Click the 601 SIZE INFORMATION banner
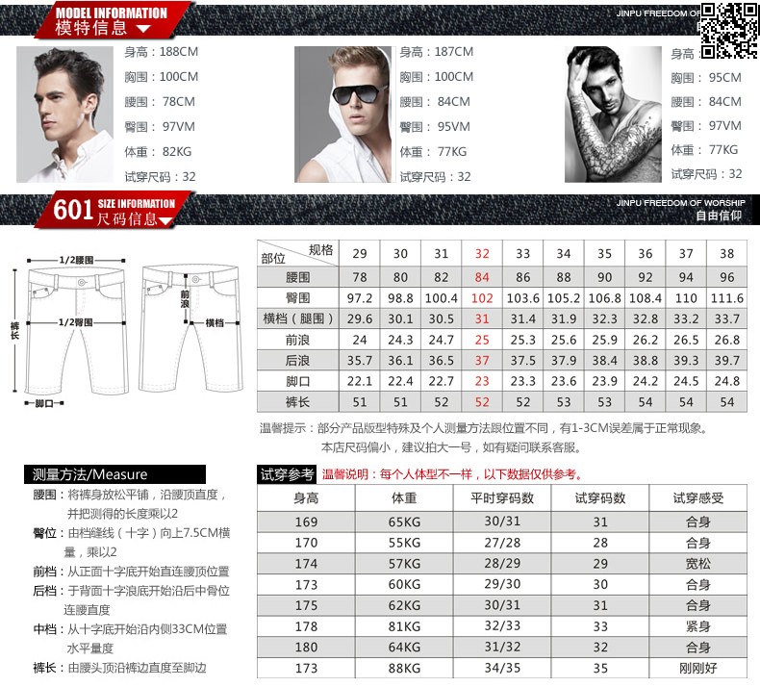The image size is (760, 687). [114, 211]
